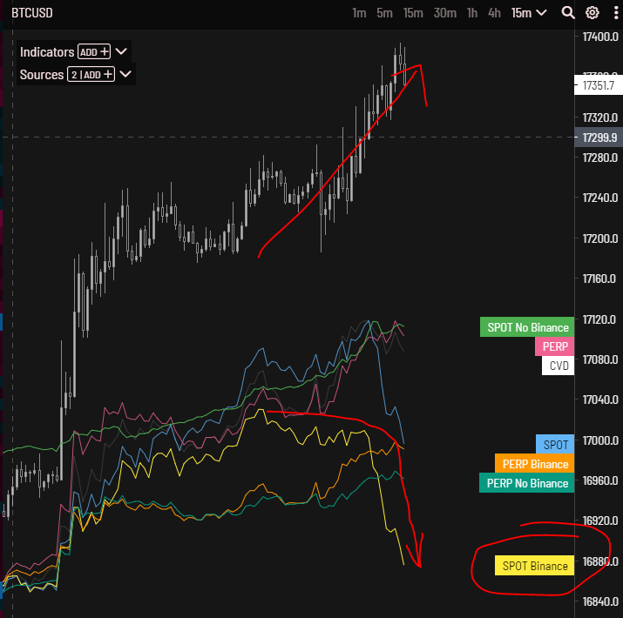The width and height of the screenshot is (623, 618).
Task: Click the 16840.0 price axis label
Action: [x=600, y=601]
